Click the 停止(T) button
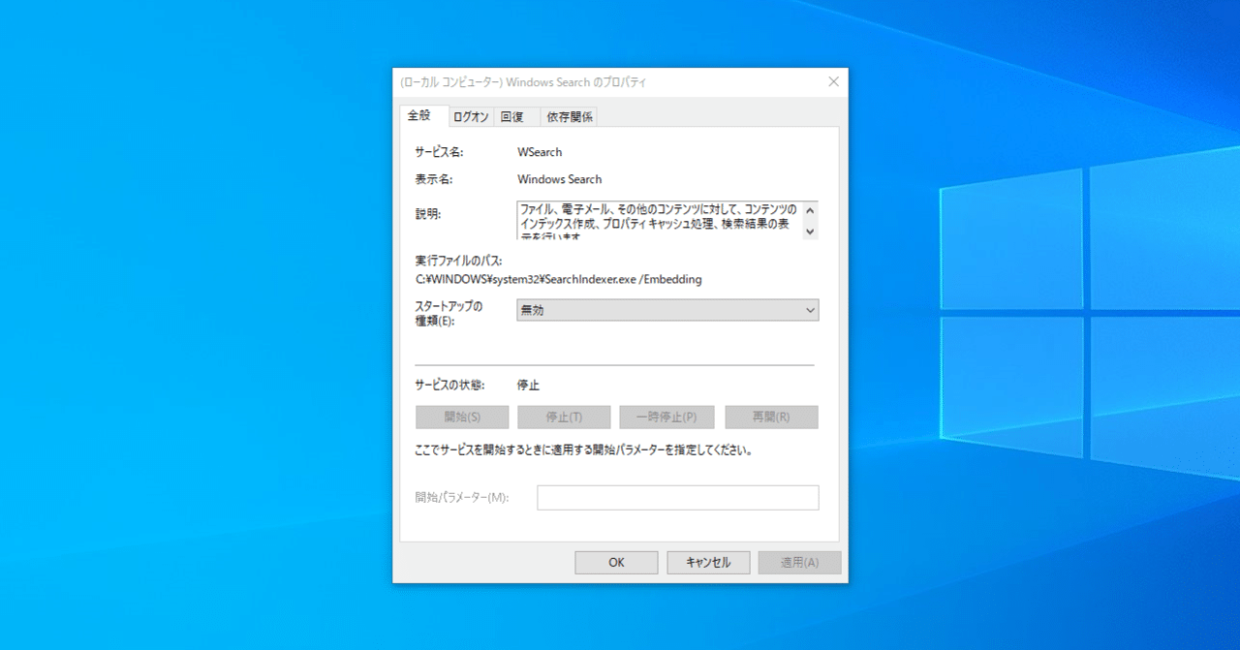The image size is (1240, 650). tap(564, 418)
